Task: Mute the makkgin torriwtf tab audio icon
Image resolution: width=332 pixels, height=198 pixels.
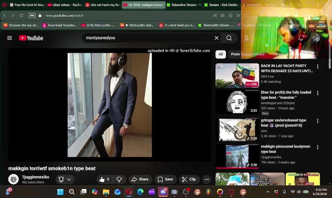Action: coord(130,5)
